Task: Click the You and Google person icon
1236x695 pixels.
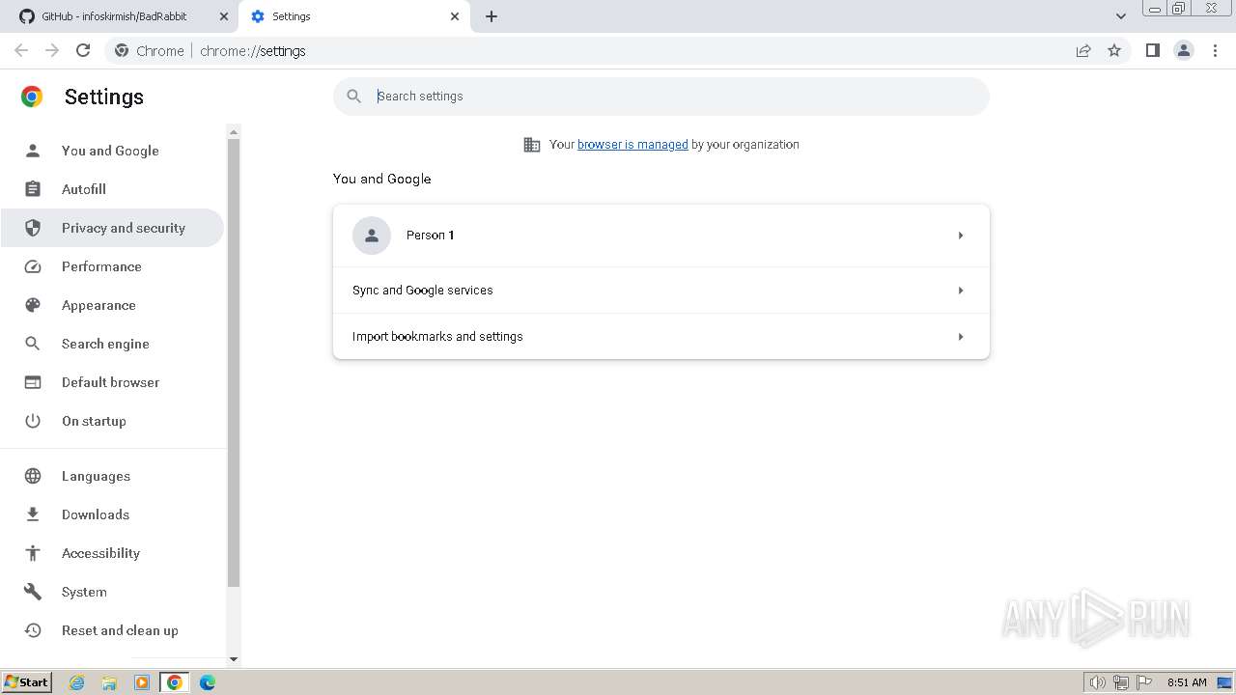Action: [33, 151]
